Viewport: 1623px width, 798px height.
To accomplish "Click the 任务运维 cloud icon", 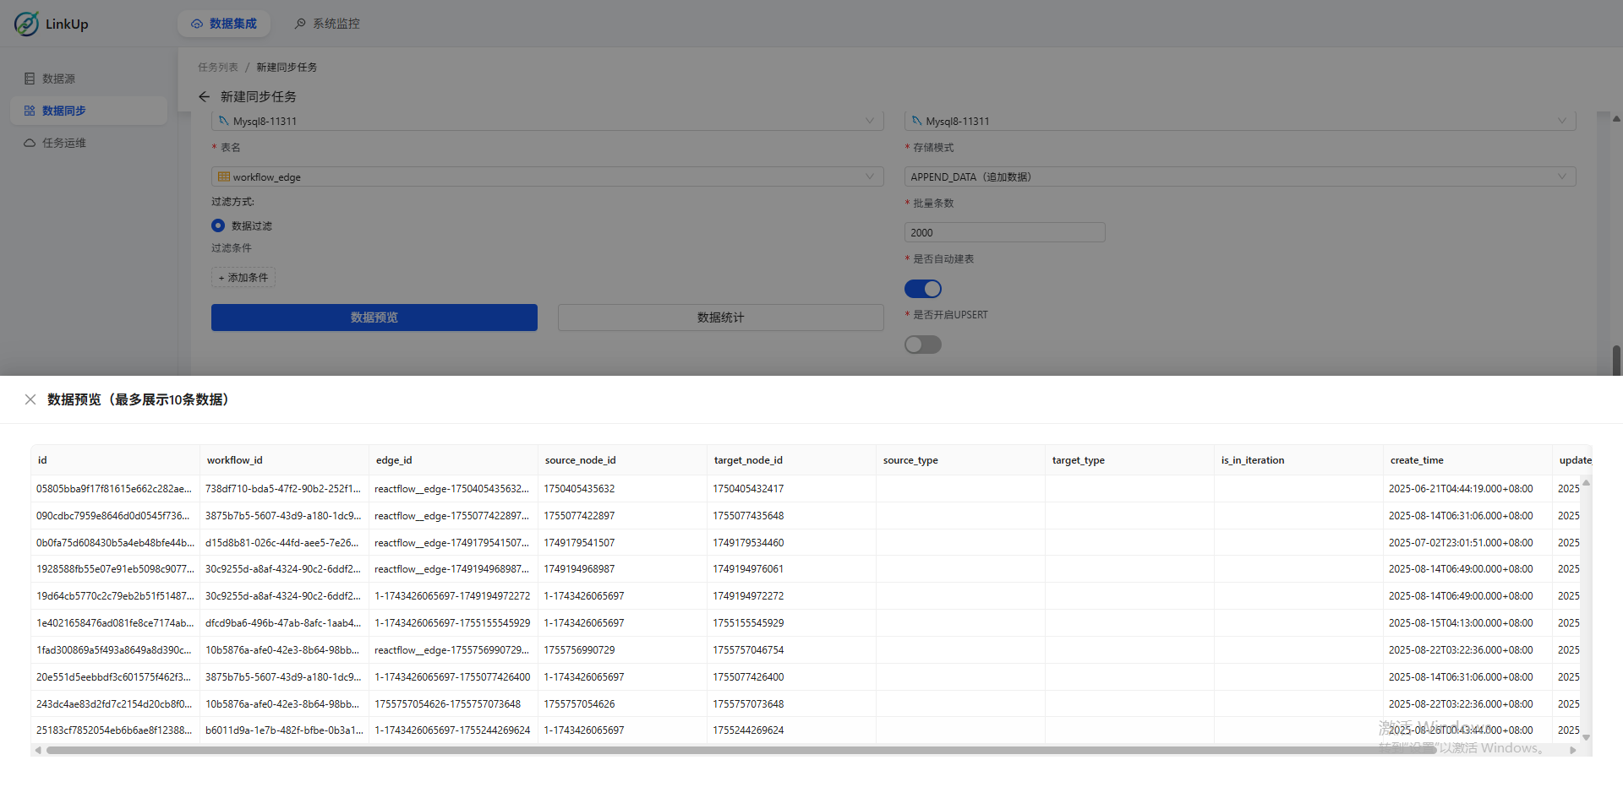I will pos(30,143).
